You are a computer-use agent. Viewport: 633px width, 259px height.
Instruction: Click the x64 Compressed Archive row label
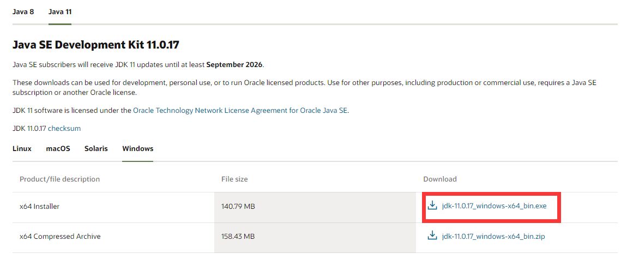60,236
